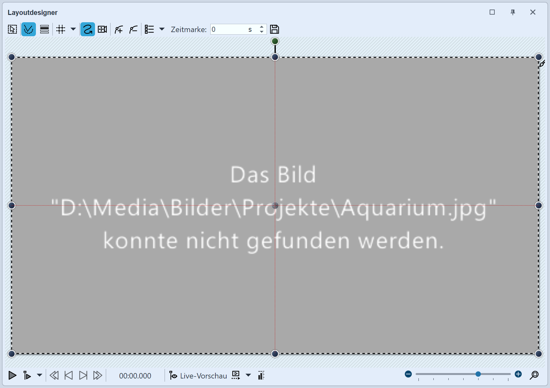Open the layer order tool
Image resolution: width=550 pixels, height=388 pixels.
click(44, 29)
